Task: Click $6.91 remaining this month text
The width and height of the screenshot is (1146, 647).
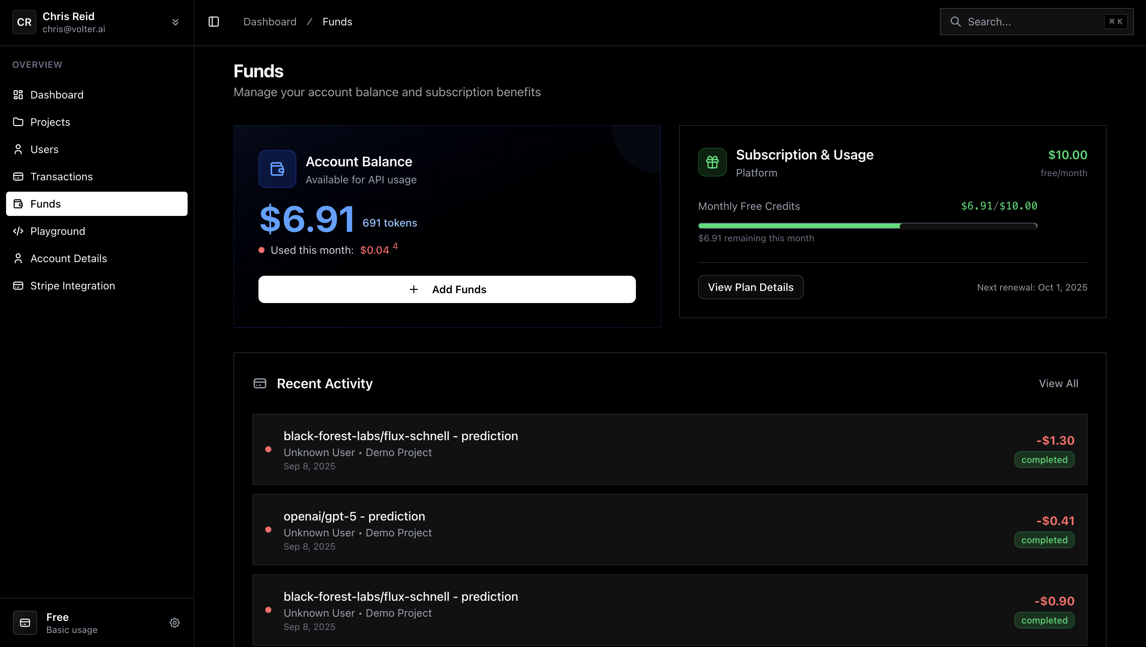Action: (x=756, y=238)
